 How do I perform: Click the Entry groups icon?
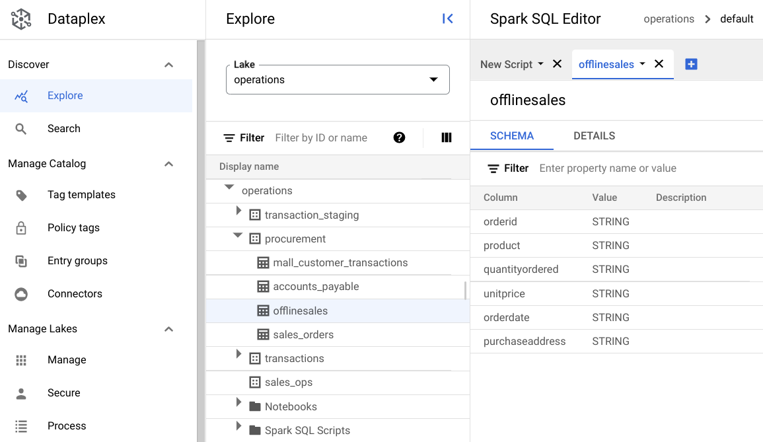point(21,261)
